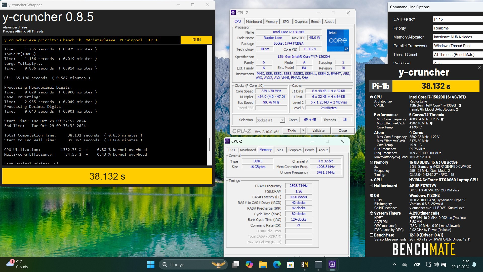483x272 pixels.
Task: Click the yellow 38.132 s result bar
Action: pos(107,176)
